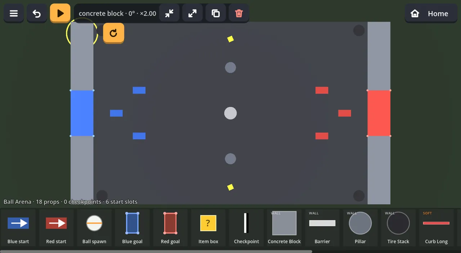The width and height of the screenshot is (461, 253).
Task: Select the white ball spawn at center
Action: point(230,113)
